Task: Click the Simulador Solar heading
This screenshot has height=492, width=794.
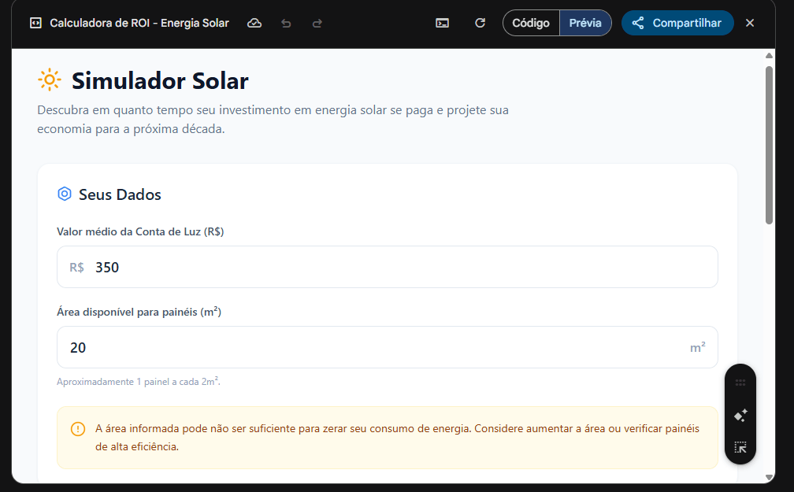Action: point(160,80)
